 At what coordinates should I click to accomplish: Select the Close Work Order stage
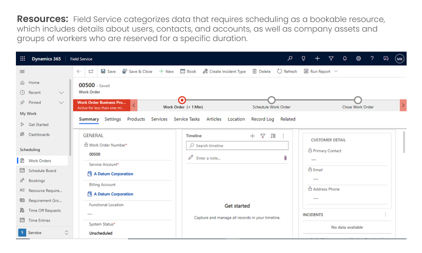(x=357, y=100)
